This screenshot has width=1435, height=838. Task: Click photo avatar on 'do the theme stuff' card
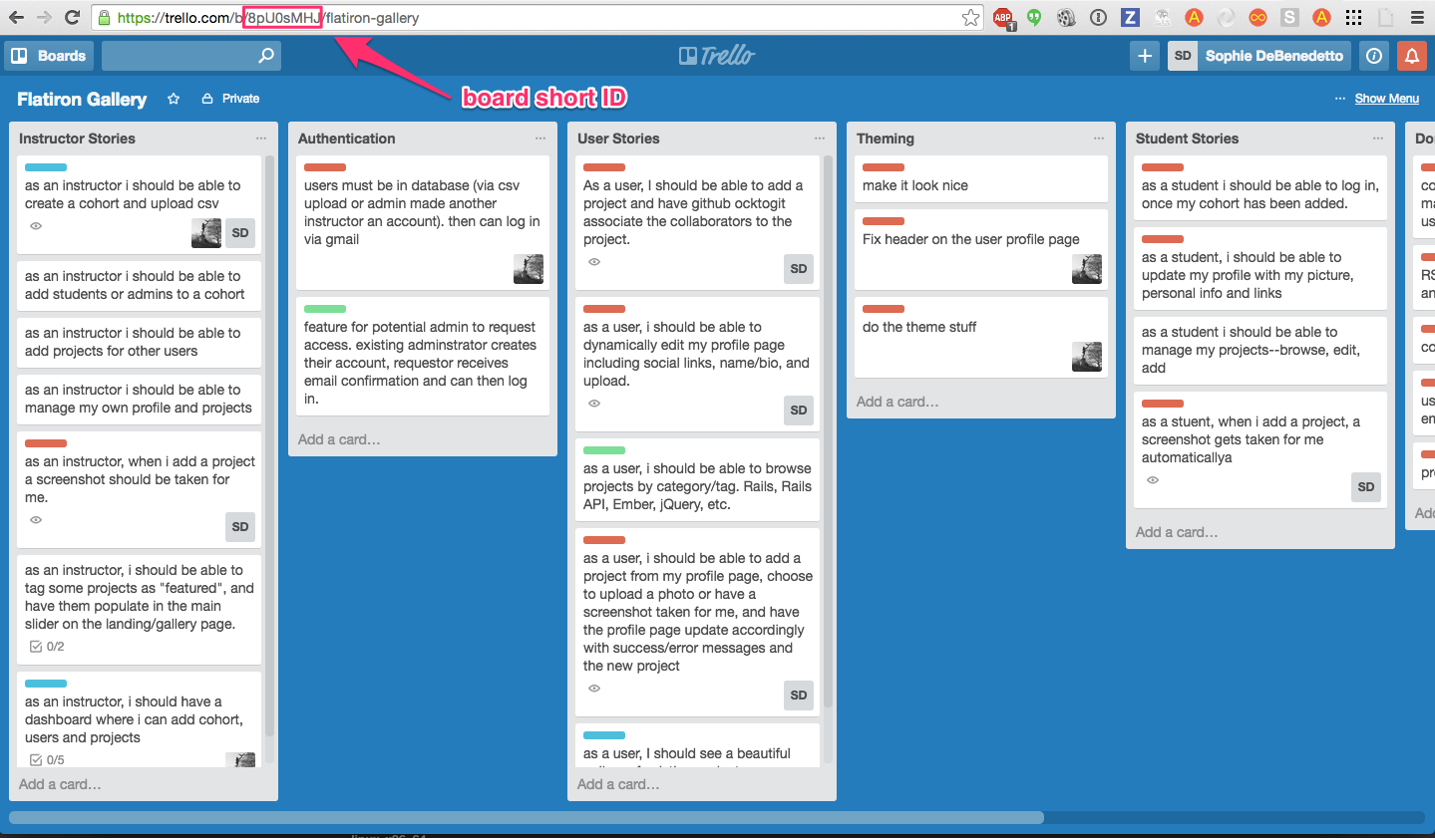(1087, 357)
